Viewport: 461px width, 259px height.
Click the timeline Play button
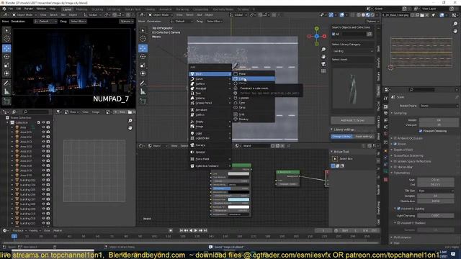coord(196,230)
